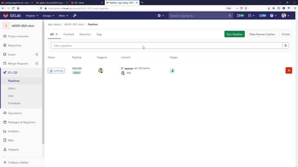The height and width of the screenshot is (167, 298).
Task: Expand the More menu in navbar
Action: point(63,16)
